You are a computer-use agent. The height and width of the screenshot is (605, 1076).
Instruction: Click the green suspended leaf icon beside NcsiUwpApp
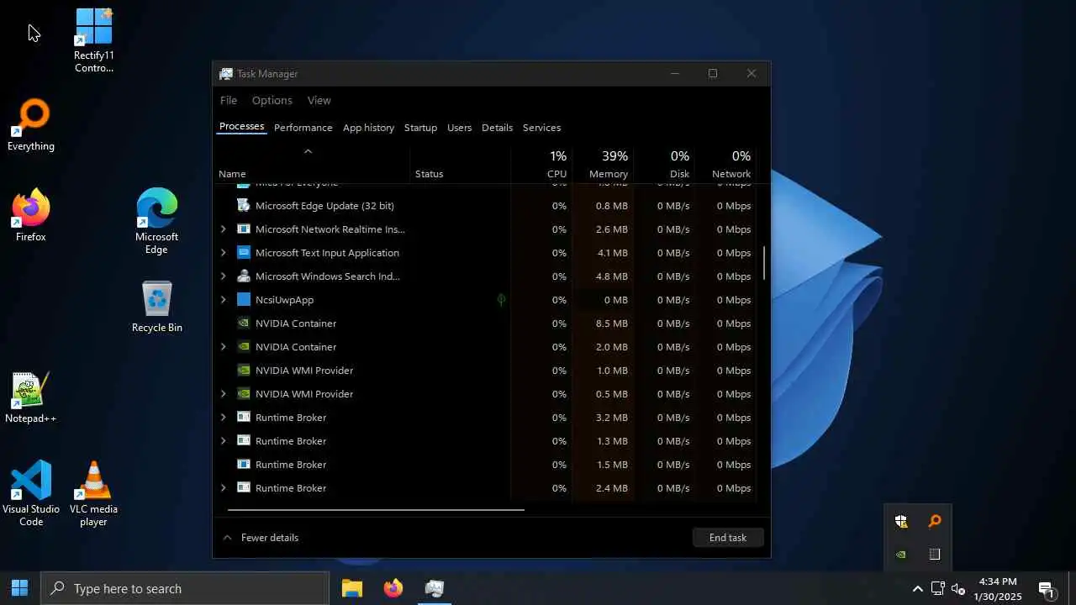pyautogui.click(x=501, y=299)
